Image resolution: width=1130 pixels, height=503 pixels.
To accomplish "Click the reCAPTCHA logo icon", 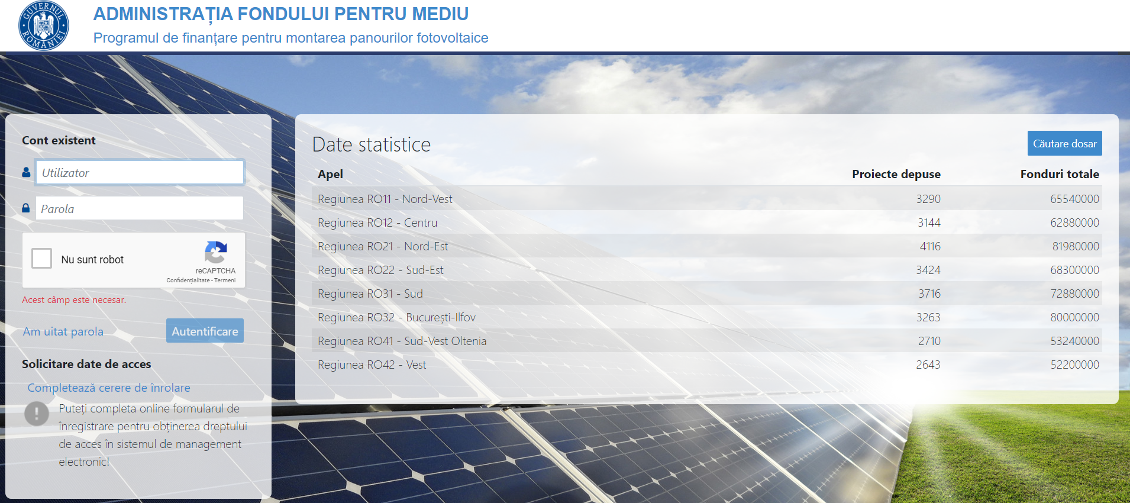I will click(x=215, y=252).
